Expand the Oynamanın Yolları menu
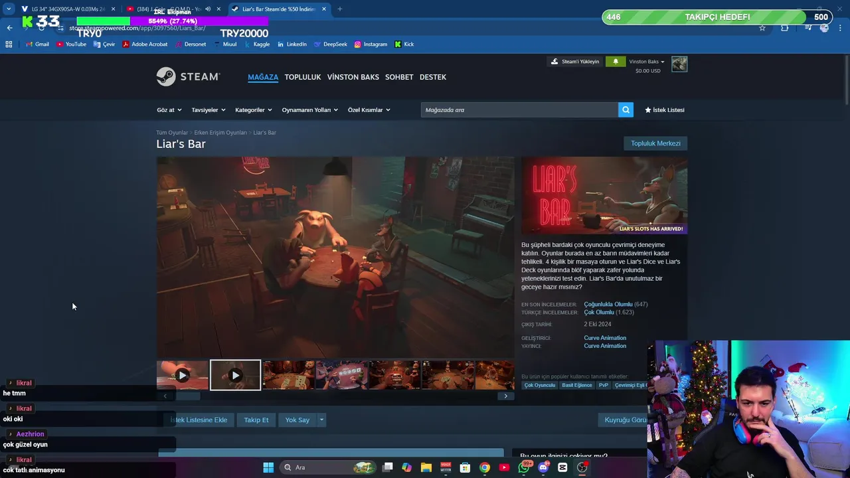 coord(310,110)
